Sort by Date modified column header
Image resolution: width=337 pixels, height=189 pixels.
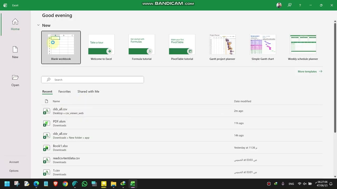(242, 101)
